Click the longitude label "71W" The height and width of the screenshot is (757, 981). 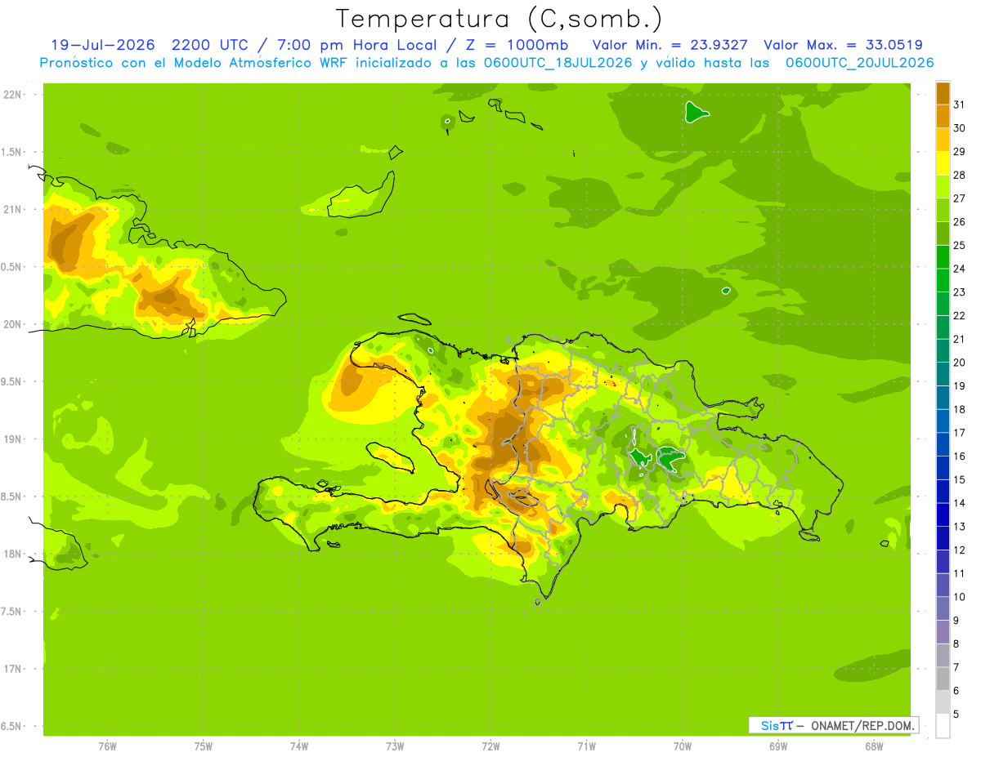pyautogui.click(x=586, y=746)
